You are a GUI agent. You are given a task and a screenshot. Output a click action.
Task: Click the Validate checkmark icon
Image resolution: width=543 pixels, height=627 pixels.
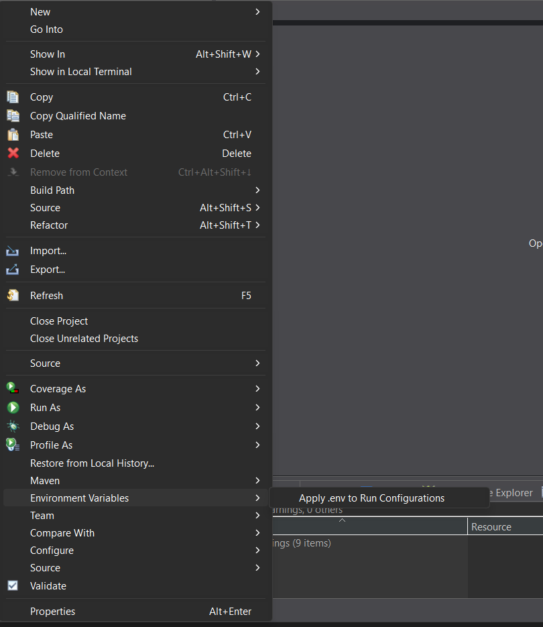click(x=13, y=585)
